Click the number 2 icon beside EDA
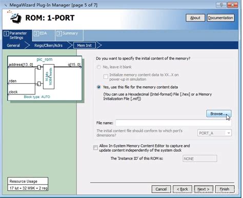The image size is (243, 198). (36, 33)
